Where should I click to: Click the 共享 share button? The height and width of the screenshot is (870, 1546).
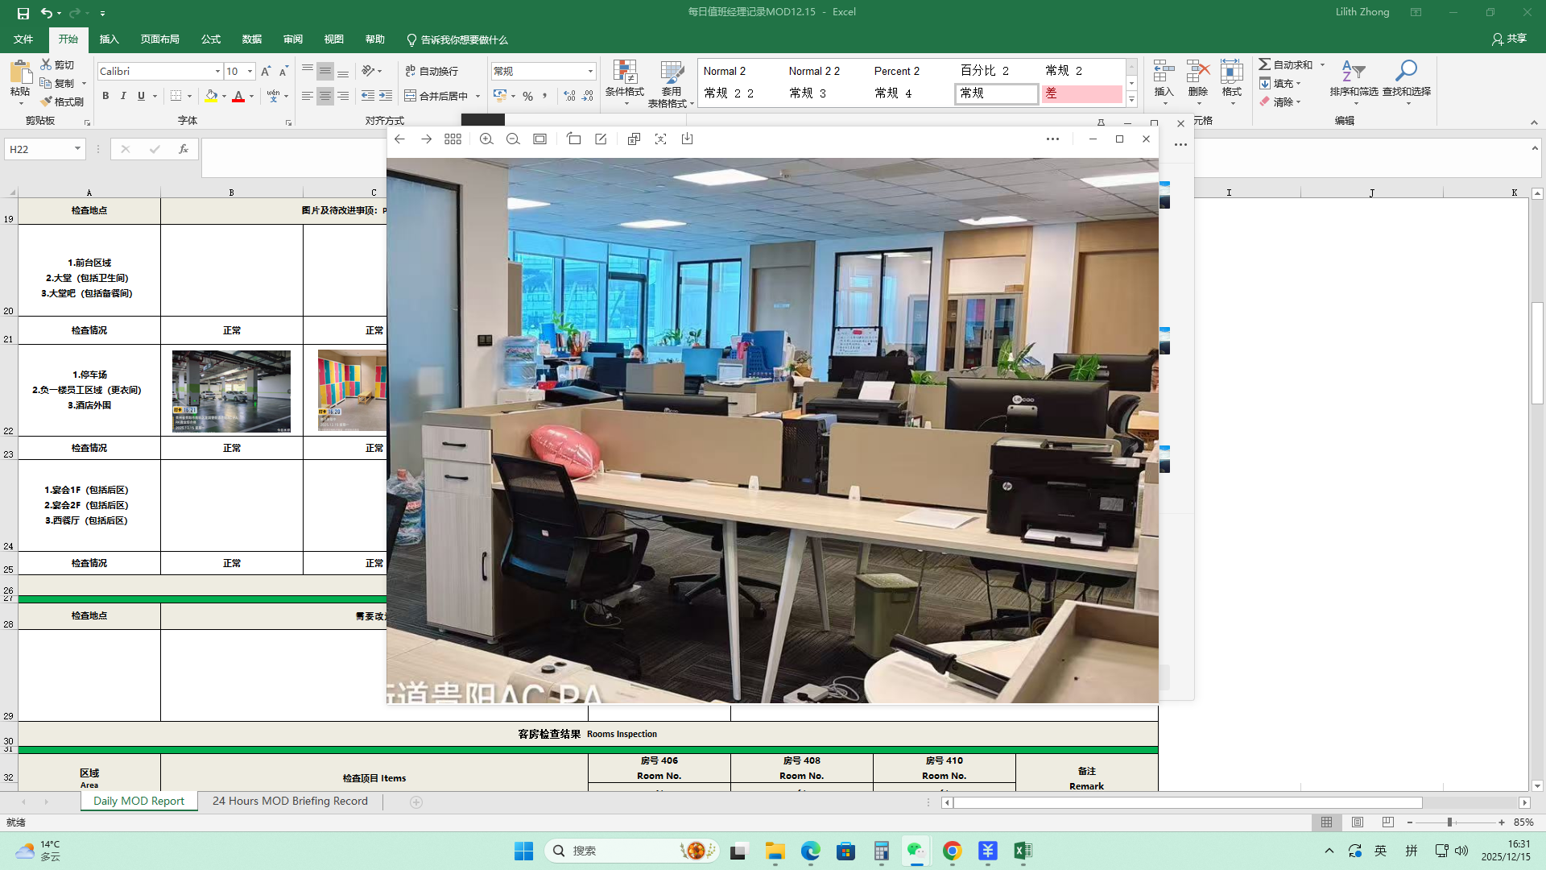click(x=1509, y=39)
